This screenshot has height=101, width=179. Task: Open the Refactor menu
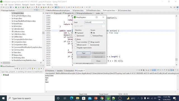click(18, 4)
